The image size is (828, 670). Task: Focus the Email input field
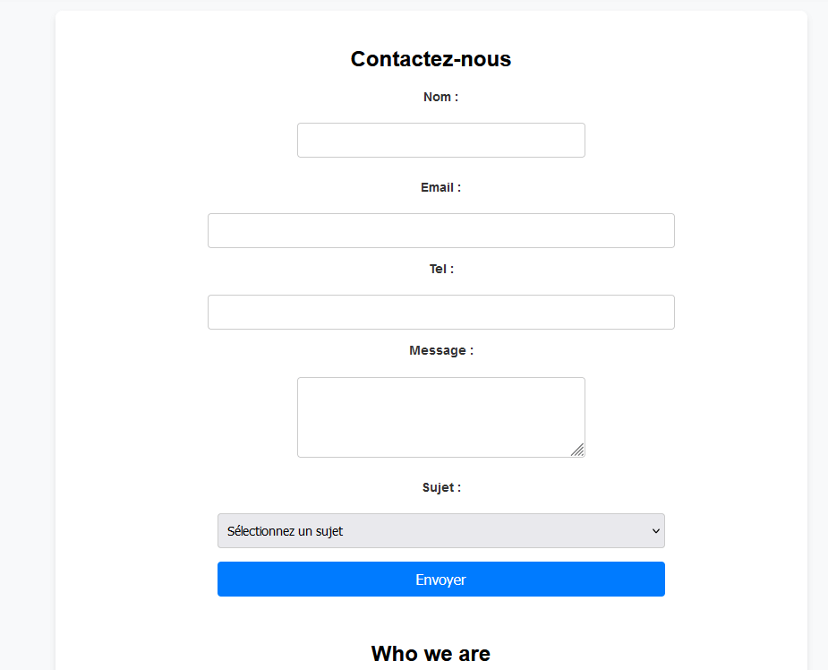click(x=440, y=231)
